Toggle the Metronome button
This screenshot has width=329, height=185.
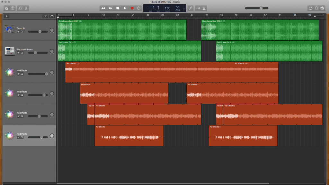click(204, 8)
